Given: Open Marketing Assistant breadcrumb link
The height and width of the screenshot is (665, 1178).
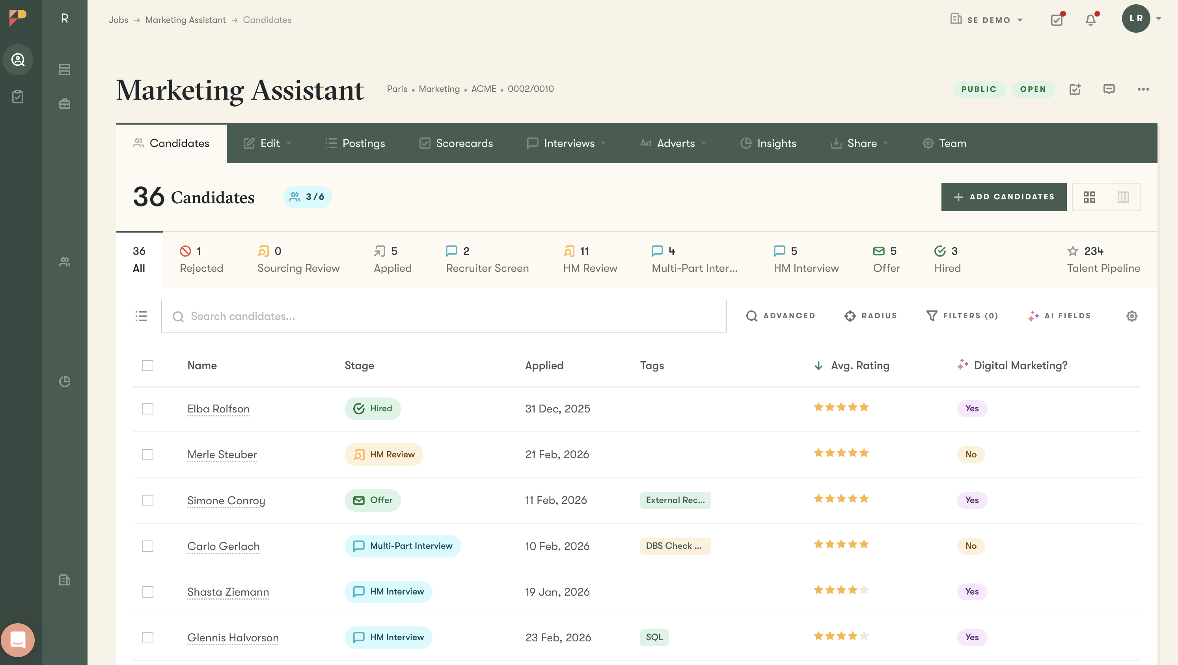Looking at the screenshot, I should [x=186, y=20].
